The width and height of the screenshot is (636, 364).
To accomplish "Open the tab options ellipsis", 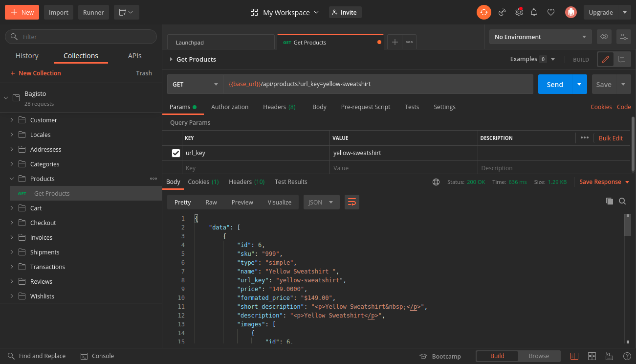I will 409,42.
